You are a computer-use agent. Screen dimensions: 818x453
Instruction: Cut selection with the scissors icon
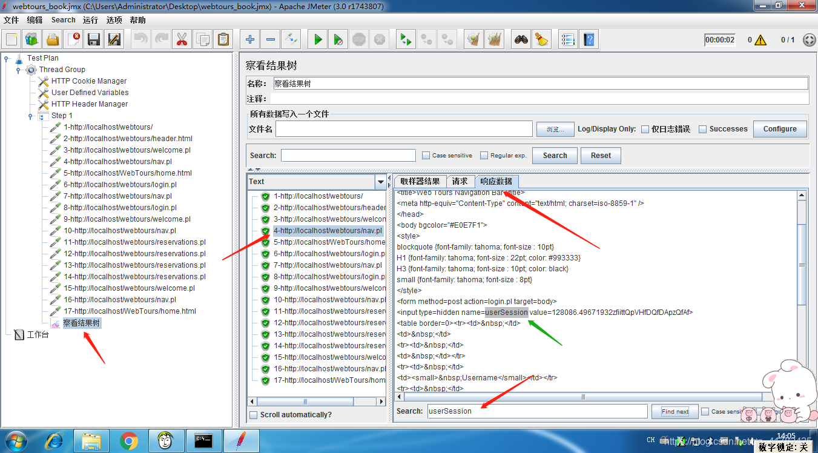[182, 40]
